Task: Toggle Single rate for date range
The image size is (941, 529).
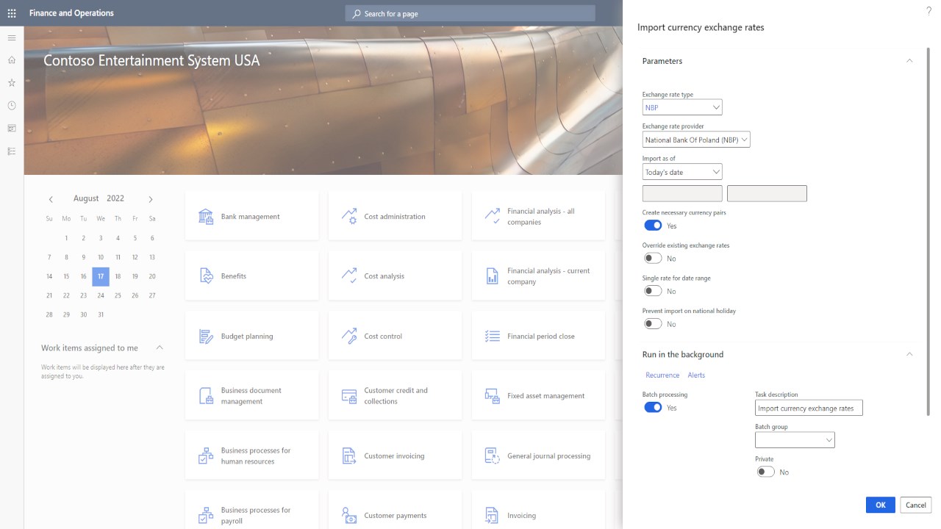Action: coord(653,291)
